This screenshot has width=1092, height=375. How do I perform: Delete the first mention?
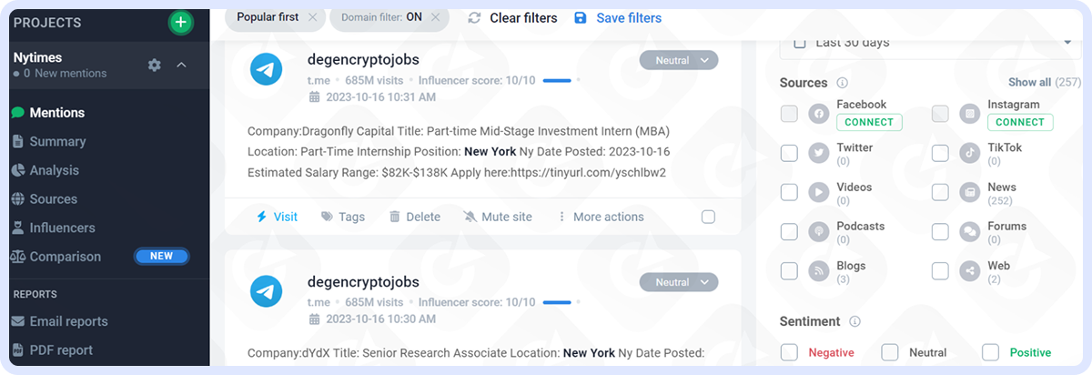click(414, 217)
